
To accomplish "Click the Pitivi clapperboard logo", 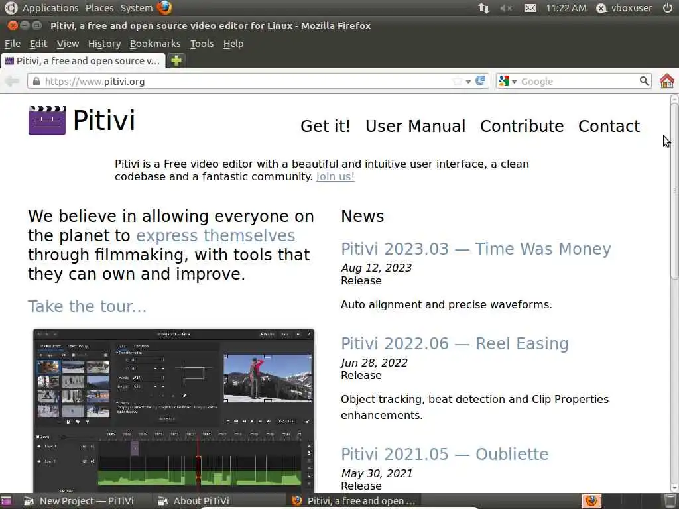I will [47, 121].
